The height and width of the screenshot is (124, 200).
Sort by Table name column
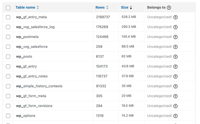tap(25, 7)
